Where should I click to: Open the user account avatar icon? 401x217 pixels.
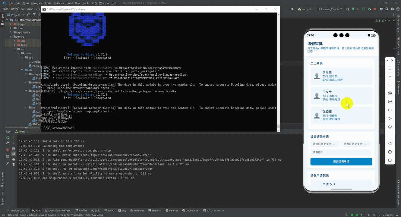tap(398, 9)
